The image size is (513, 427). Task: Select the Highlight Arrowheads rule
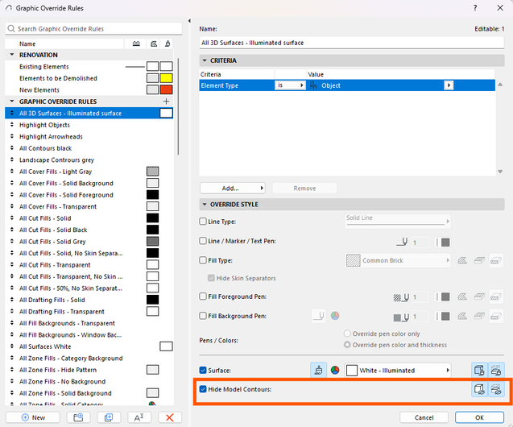point(89,136)
